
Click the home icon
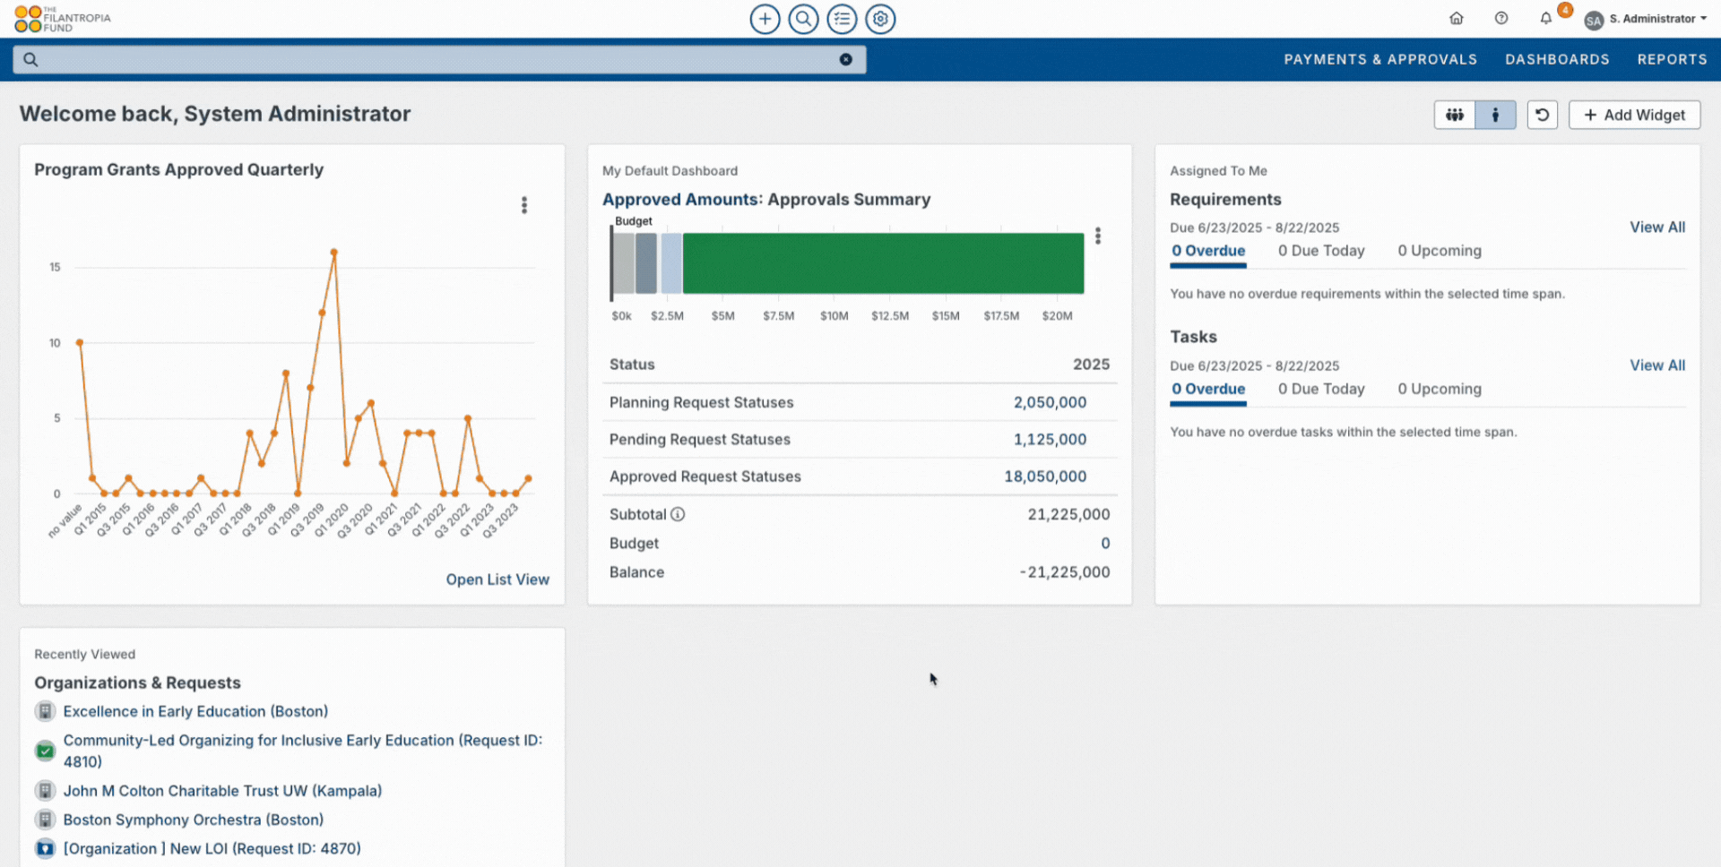pos(1457,18)
